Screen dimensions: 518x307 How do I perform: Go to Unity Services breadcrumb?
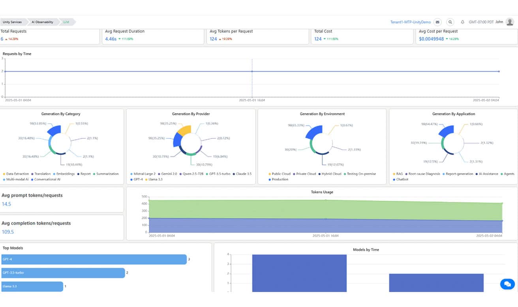click(x=11, y=22)
